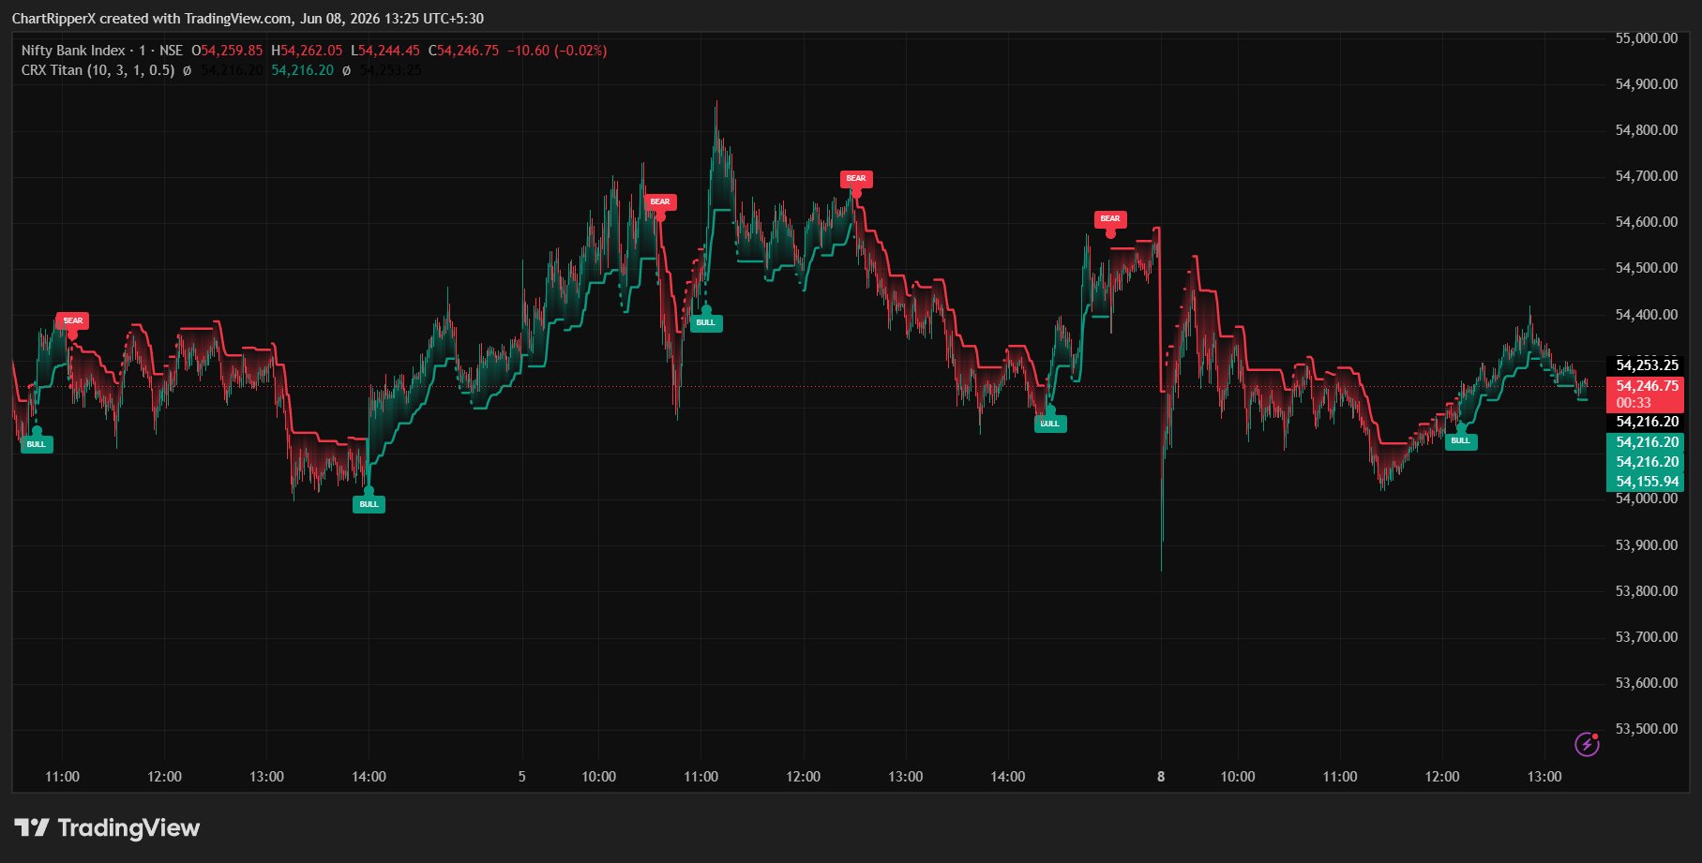Image resolution: width=1702 pixels, height=863 pixels.
Task: Click the open value O54,259.85
Action: pyautogui.click(x=227, y=51)
